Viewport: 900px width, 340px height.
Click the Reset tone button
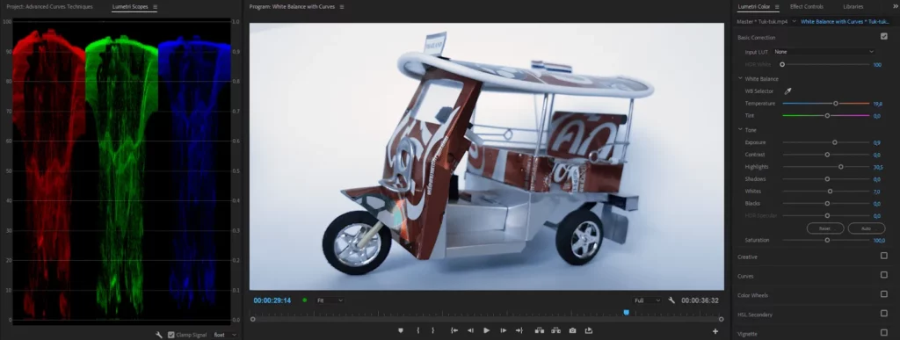click(x=824, y=228)
